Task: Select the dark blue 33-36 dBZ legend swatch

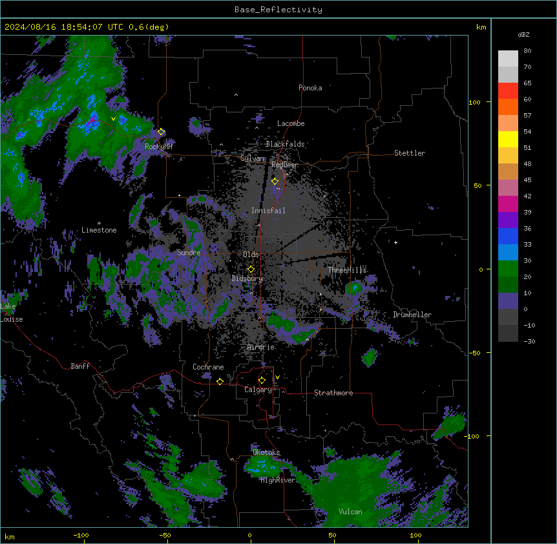Action: pyautogui.click(x=508, y=236)
